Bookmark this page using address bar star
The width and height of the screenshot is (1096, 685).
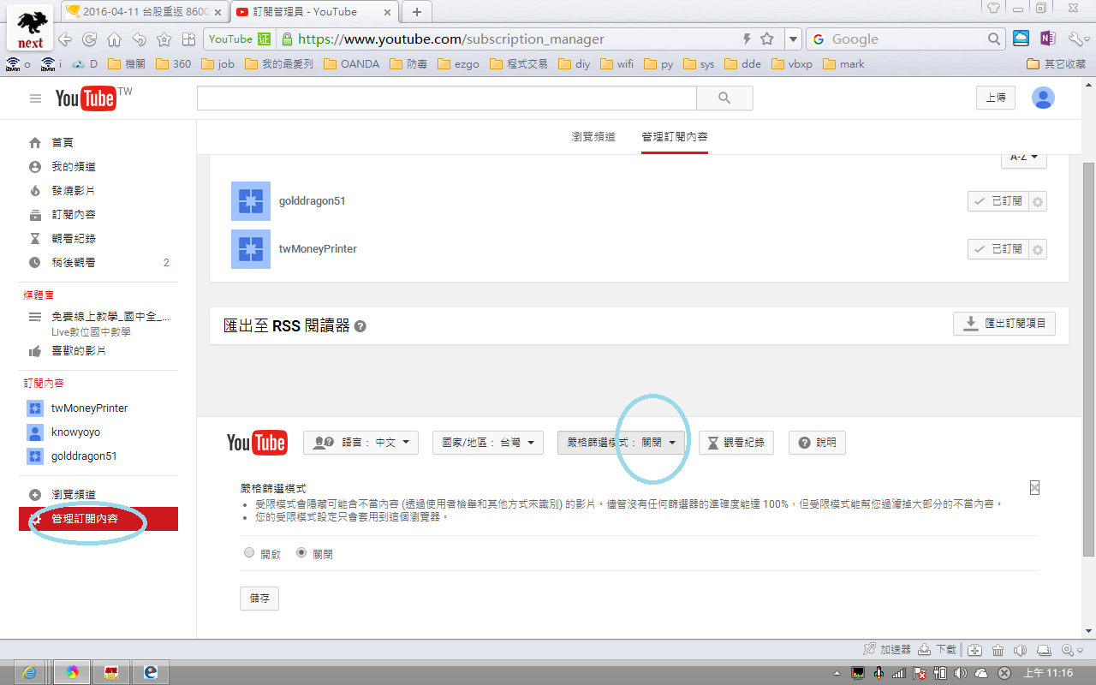click(x=767, y=39)
